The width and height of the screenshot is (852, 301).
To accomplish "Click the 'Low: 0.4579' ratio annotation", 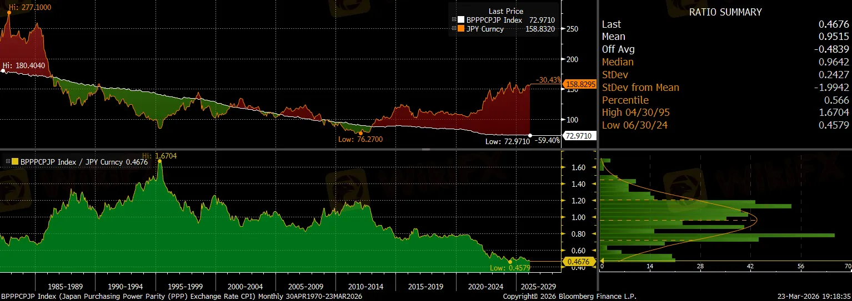I will pyautogui.click(x=509, y=268).
